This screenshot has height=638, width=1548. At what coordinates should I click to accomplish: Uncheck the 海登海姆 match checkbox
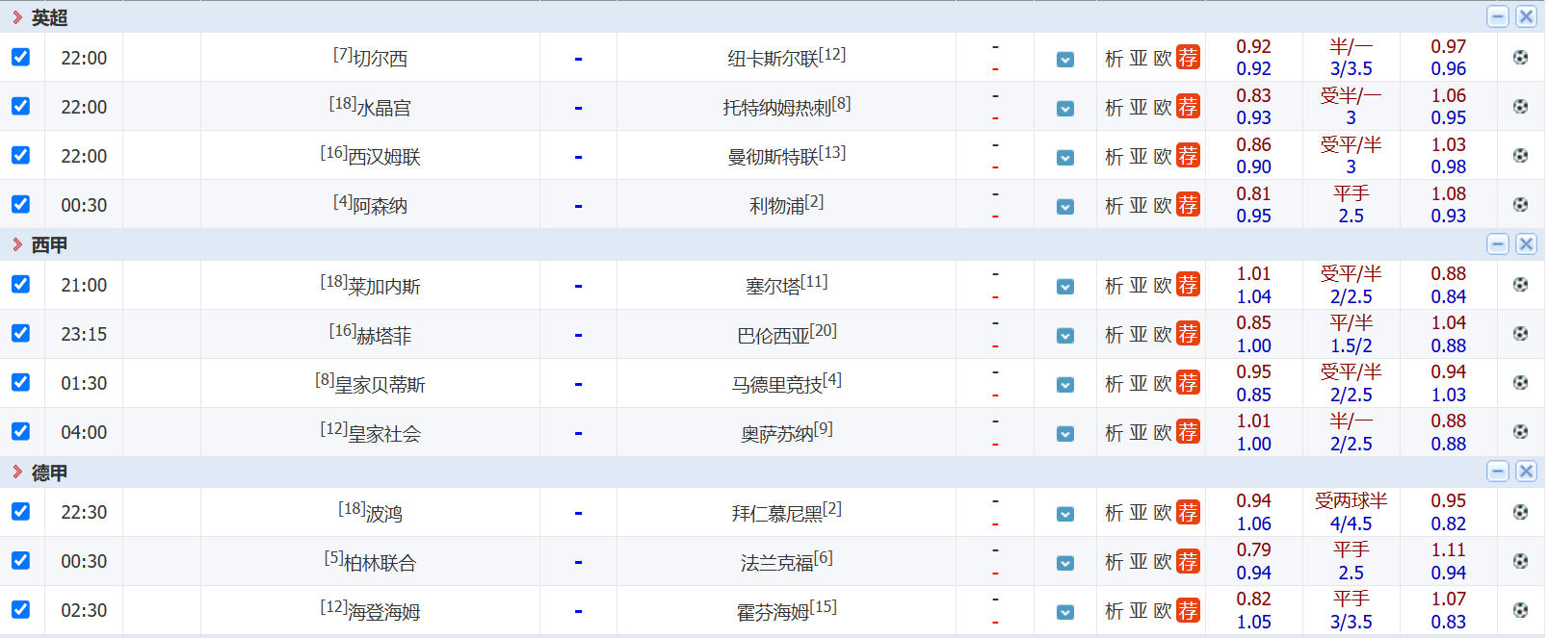(x=20, y=609)
